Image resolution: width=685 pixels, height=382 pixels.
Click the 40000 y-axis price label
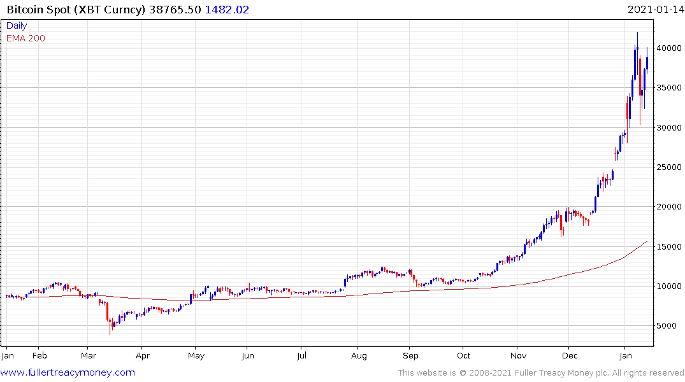[668, 48]
